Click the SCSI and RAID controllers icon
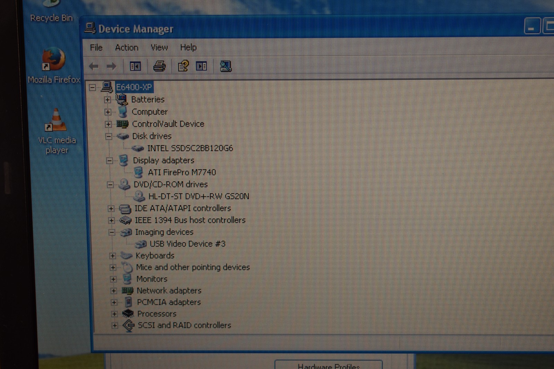554x369 pixels. coord(129,325)
